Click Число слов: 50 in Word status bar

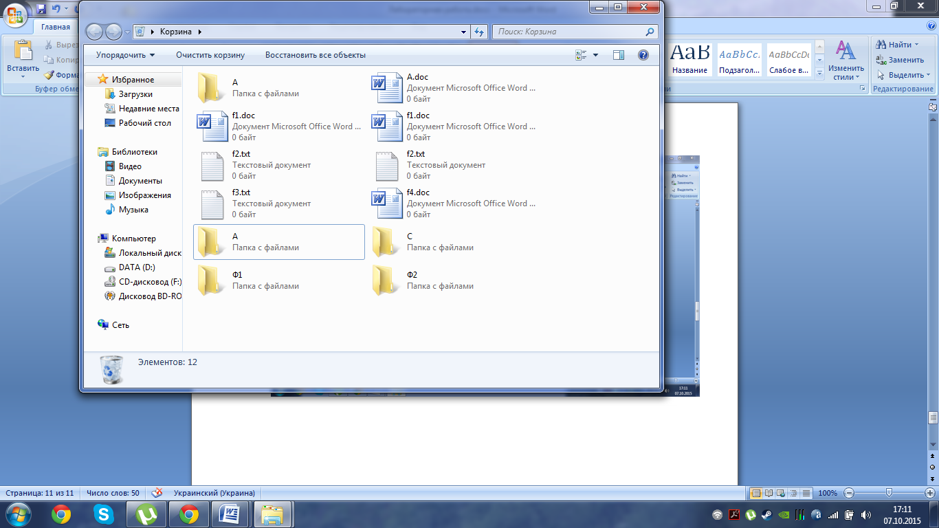[113, 493]
